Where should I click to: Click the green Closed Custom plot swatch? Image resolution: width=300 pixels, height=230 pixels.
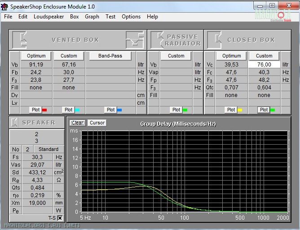(273, 110)
